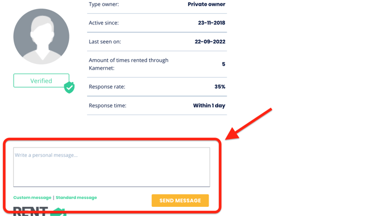The width and height of the screenshot is (392, 216).
Task: Click the Active since date 23-11-2018
Action: tap(211, 23)
